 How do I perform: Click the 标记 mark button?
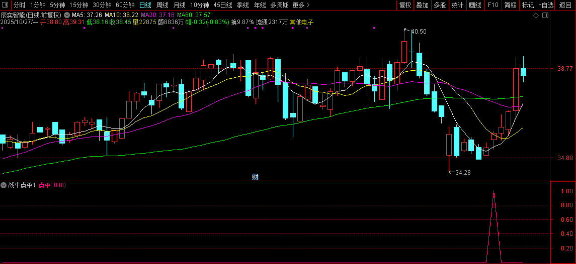pos(528,5)
